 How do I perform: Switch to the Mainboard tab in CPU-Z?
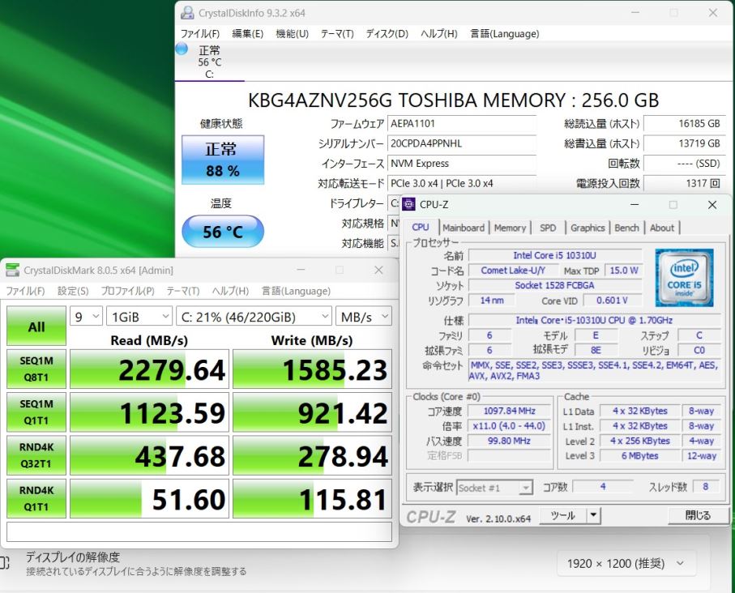(x=464, y=228)
